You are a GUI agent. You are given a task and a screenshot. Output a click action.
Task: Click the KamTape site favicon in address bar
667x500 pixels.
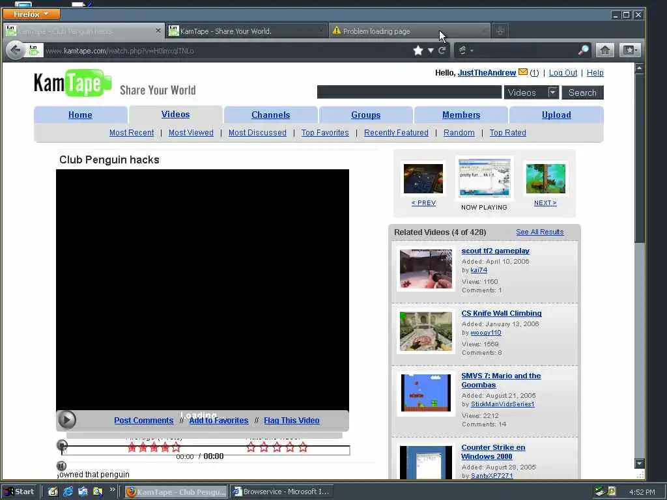[34, 51]
